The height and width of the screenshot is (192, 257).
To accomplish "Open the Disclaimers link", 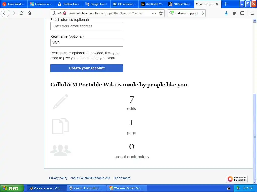I will 122,178.
